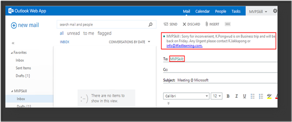292x122 pixels.
Task: Click the new mail link text
Action: [x=28, y=25]
